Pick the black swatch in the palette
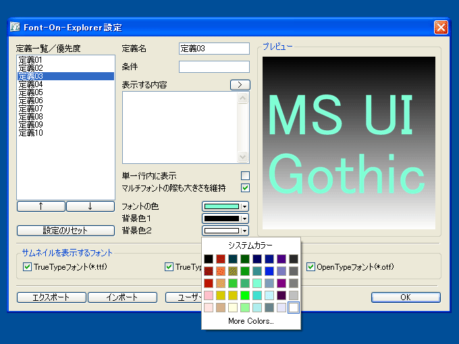Image resolution: width=459 pixels, height=344 pixels. 209,259
